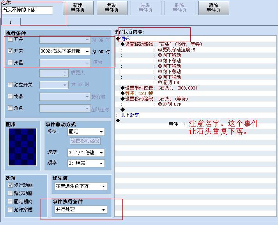Click the blue checkered 图形 preview
This screenshot has width=278, height=225.
(22, 147)
